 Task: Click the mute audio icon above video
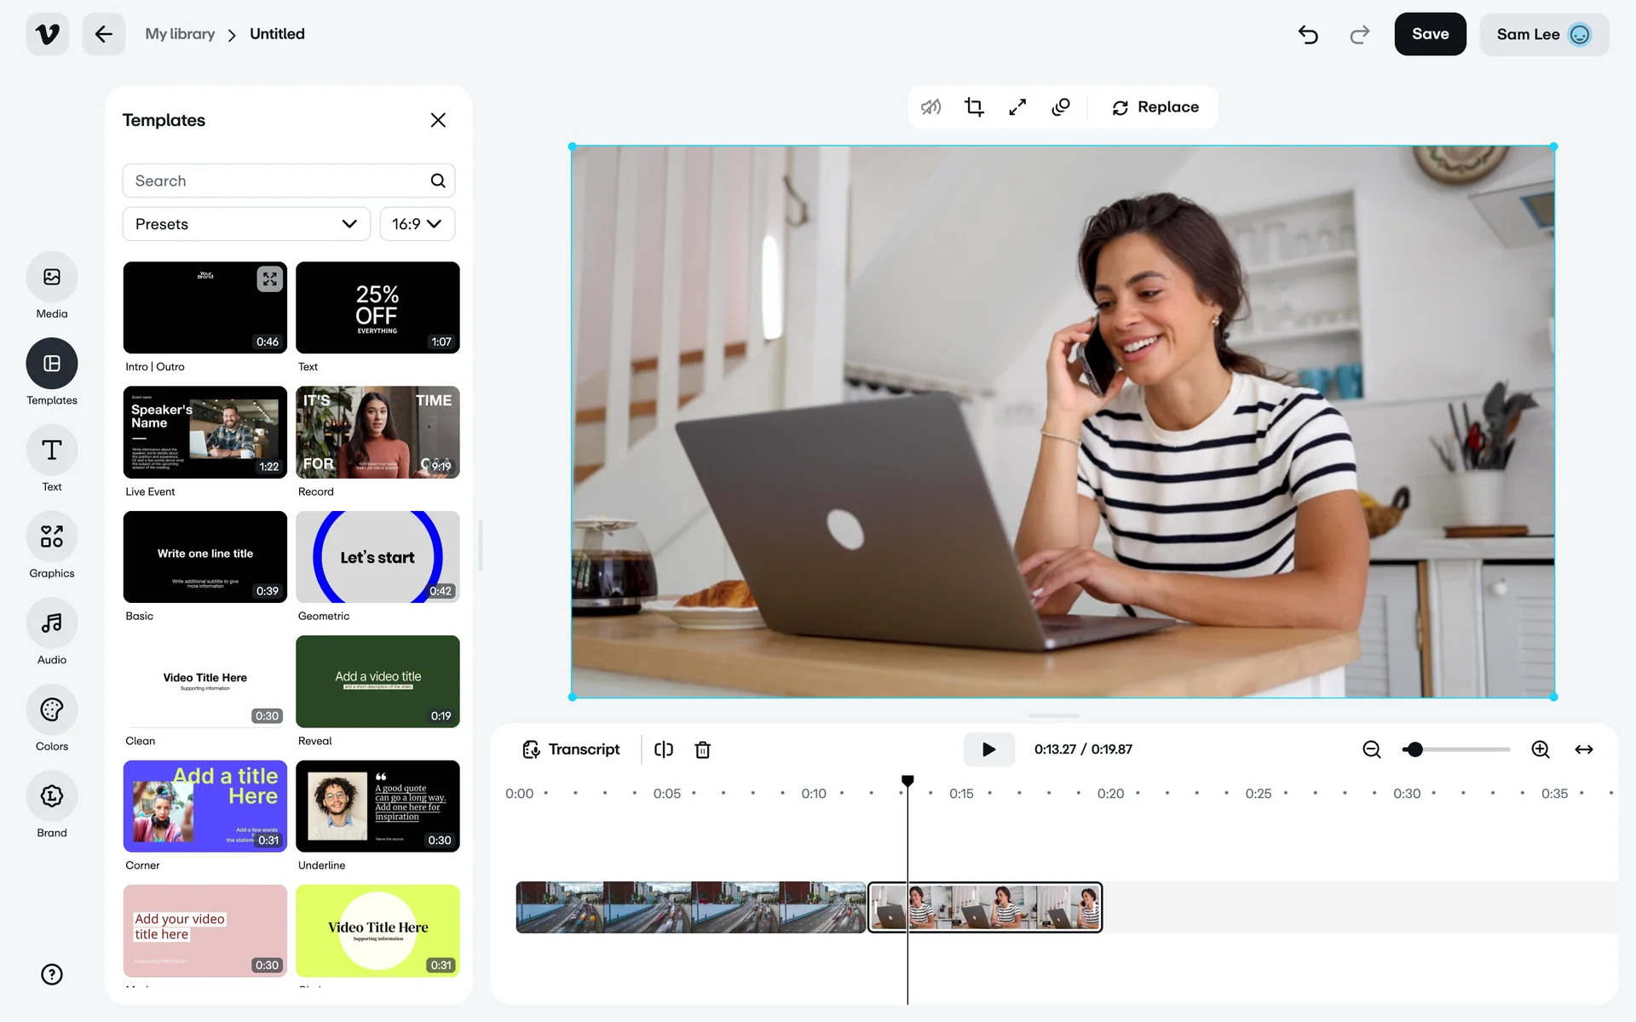coord(930,107)
